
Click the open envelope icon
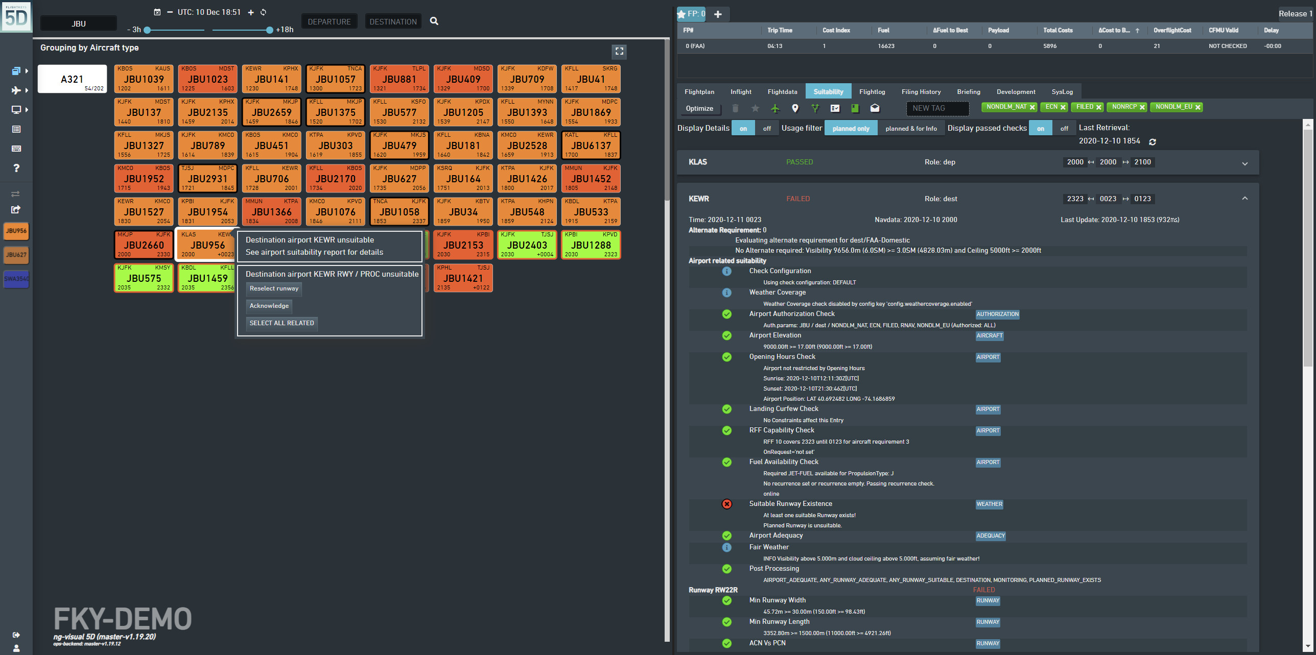tap(875, 108)
